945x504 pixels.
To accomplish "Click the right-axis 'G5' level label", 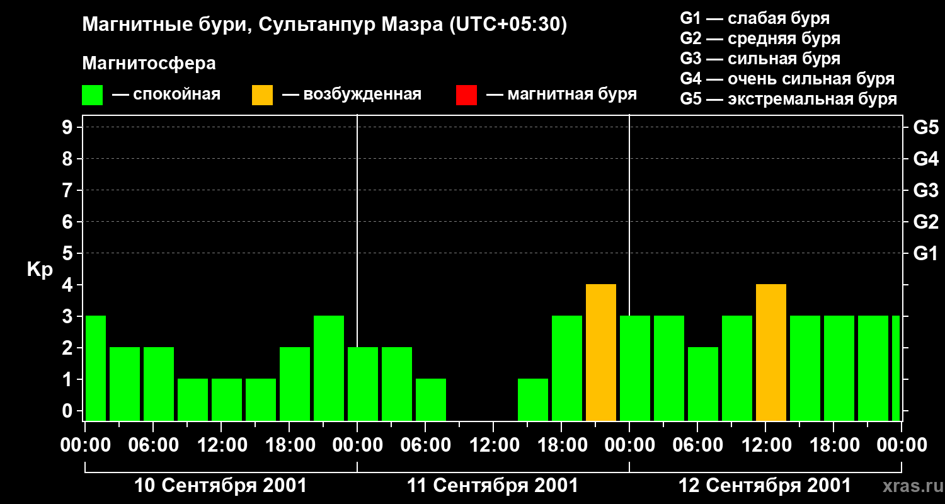I will tap(925, 127).
